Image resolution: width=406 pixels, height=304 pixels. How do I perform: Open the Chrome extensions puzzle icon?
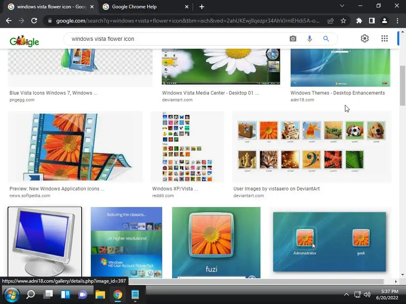pyautogui.click(x=359, y=21)
